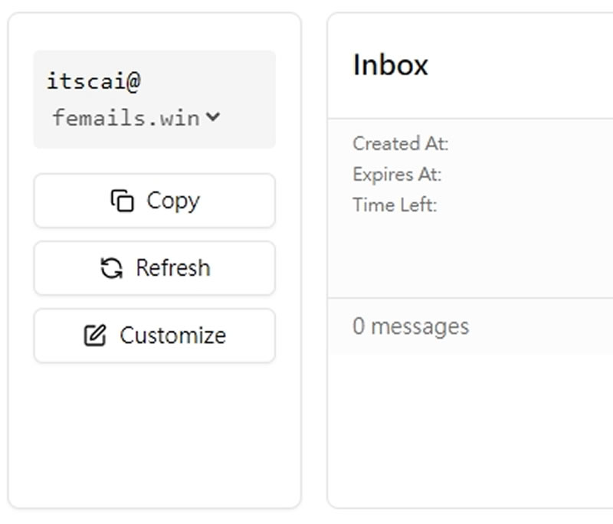
Task: Click the copy icon (overlapping squares)
Action: click(x=122, y=201)
